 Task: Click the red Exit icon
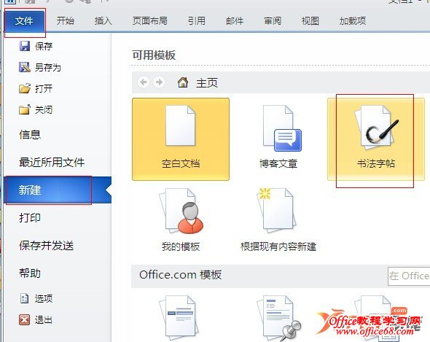coord(24,319)
